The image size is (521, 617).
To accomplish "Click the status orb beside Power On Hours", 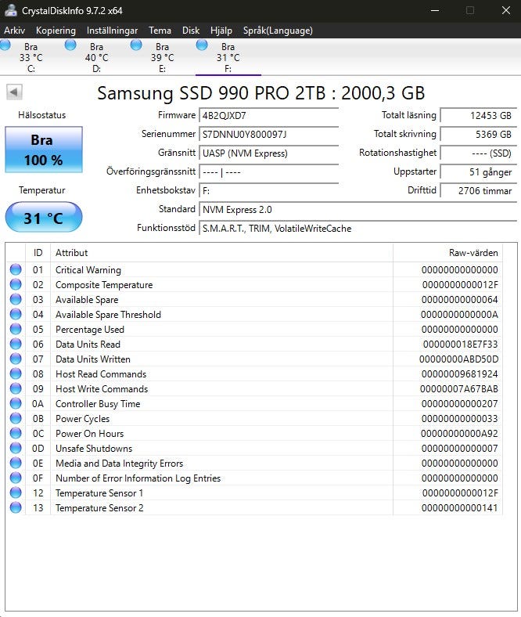I will point(16,433).
